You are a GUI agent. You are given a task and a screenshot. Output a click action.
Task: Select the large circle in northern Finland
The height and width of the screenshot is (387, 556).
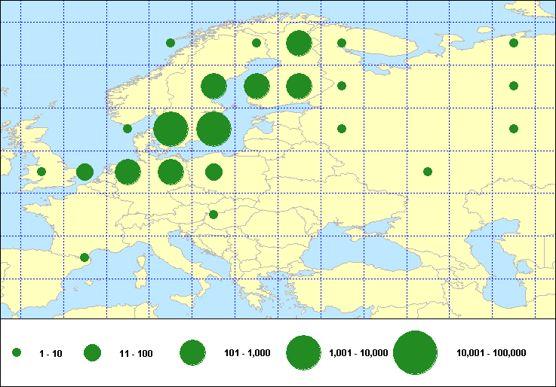(300, 44)
